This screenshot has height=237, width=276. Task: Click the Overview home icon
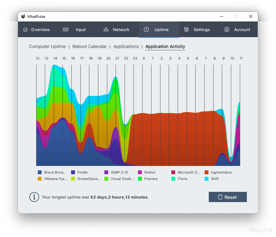[25, 29]
